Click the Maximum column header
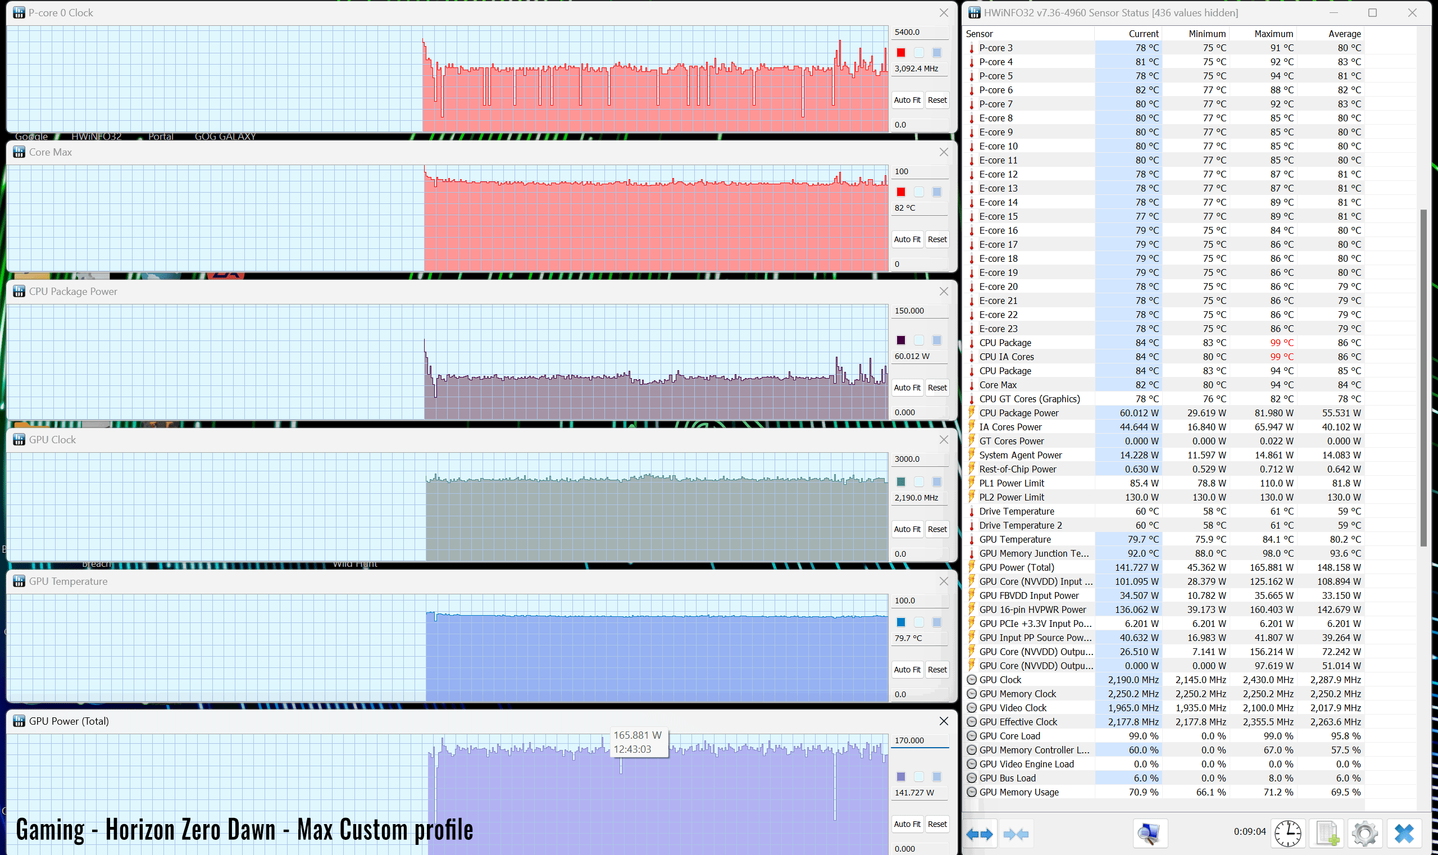This screenshot has width=1438, height=855. (1262, 33)
